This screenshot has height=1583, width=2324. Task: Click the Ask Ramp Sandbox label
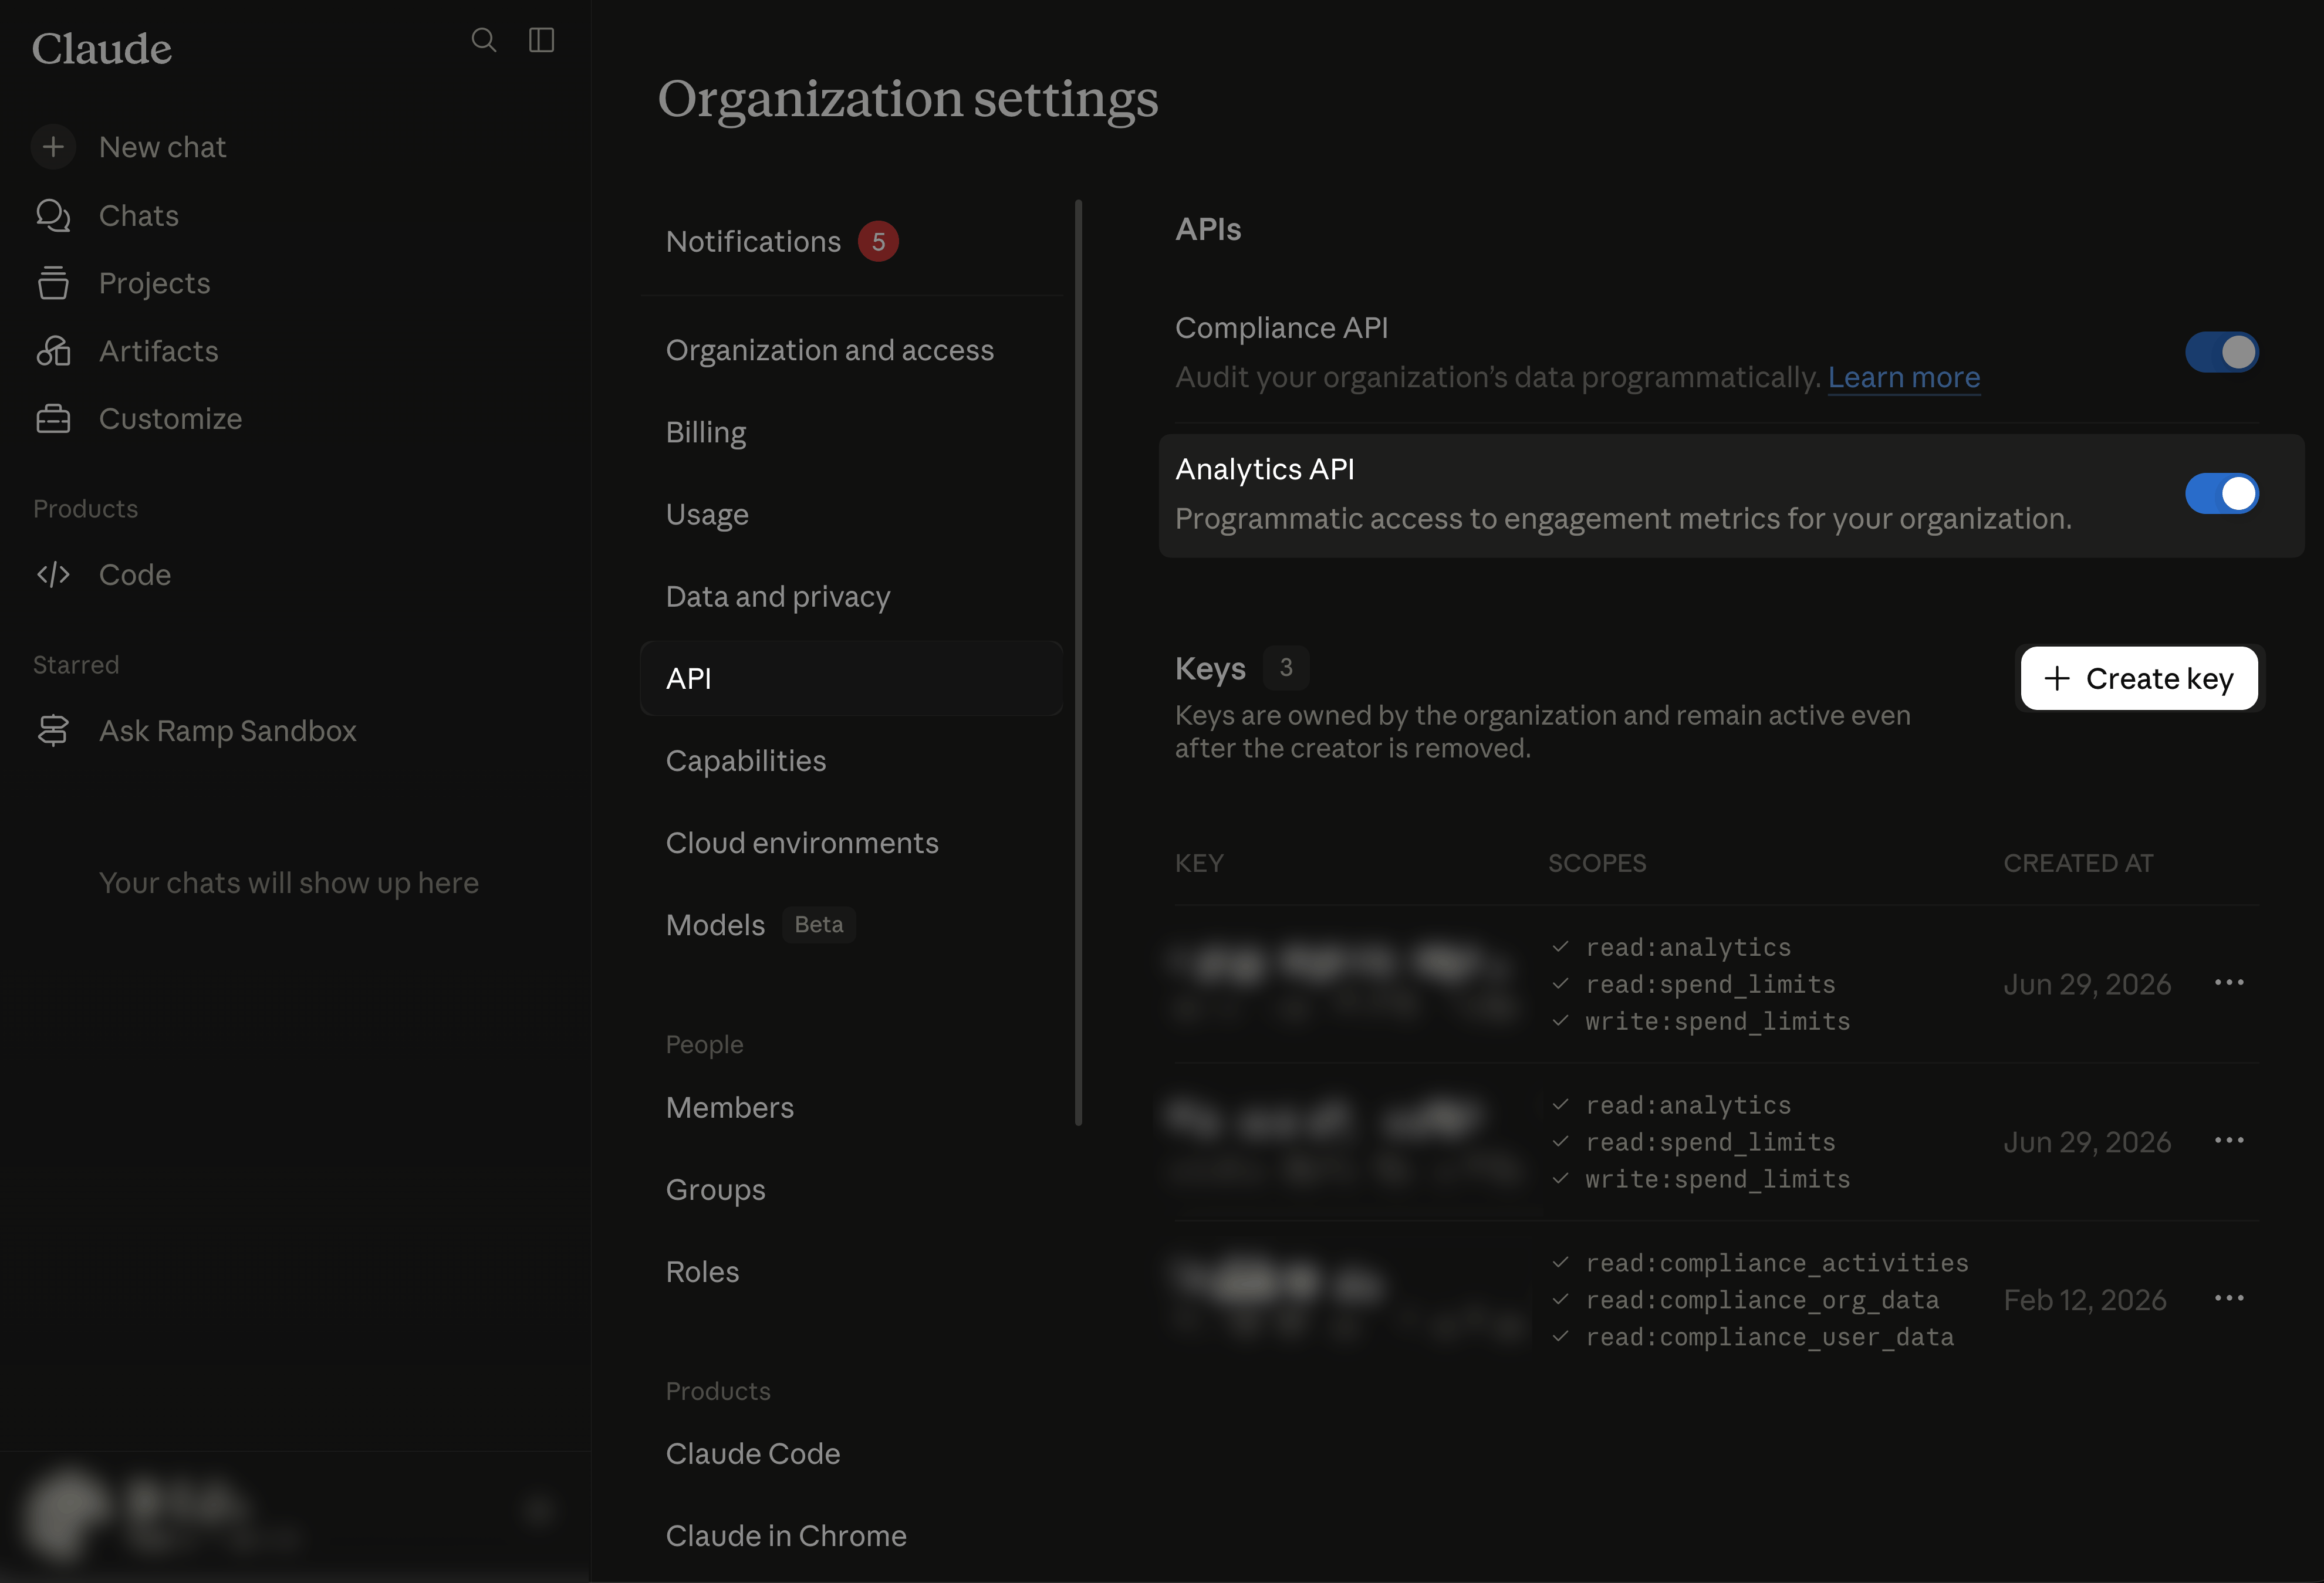(228, 731)
